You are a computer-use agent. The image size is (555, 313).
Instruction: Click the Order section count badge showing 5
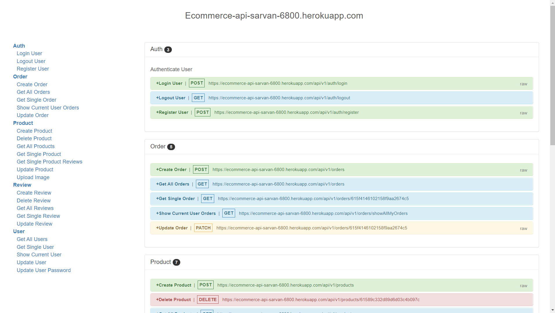click(171, 147)
